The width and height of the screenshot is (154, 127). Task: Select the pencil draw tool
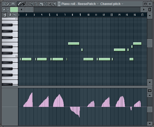[19, 4]
